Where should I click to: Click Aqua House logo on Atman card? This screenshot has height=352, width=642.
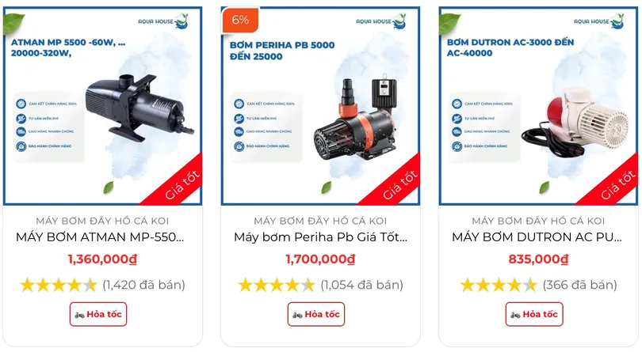(164, 21)
